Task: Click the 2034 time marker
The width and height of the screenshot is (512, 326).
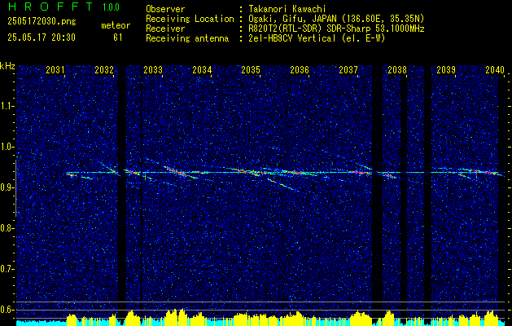Action: click(x=202, y=70)
